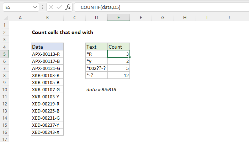Select row 3 header
The height and width of the screenshot is (142, 249).
[x=4, y=39]
